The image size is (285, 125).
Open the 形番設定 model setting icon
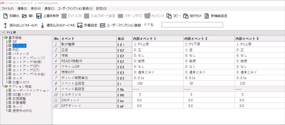pos(80,25)
